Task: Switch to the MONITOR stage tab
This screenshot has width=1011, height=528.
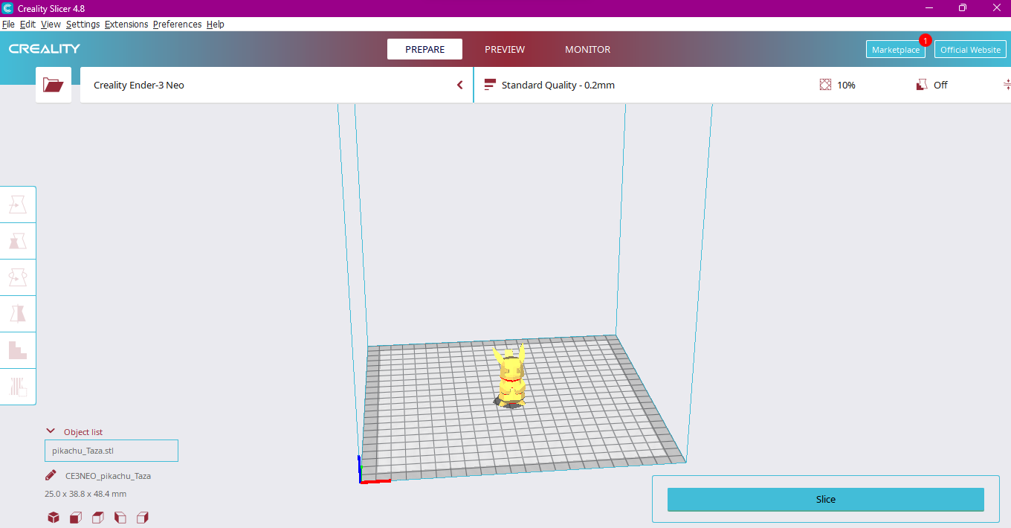Action: pos(587,49)
